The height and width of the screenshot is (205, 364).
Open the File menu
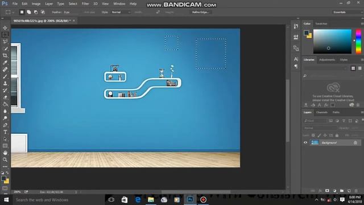15,4
